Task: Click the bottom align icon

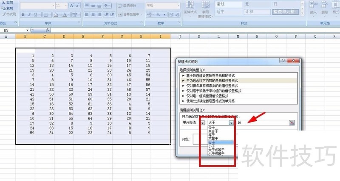Action: [x=99, y=6]
